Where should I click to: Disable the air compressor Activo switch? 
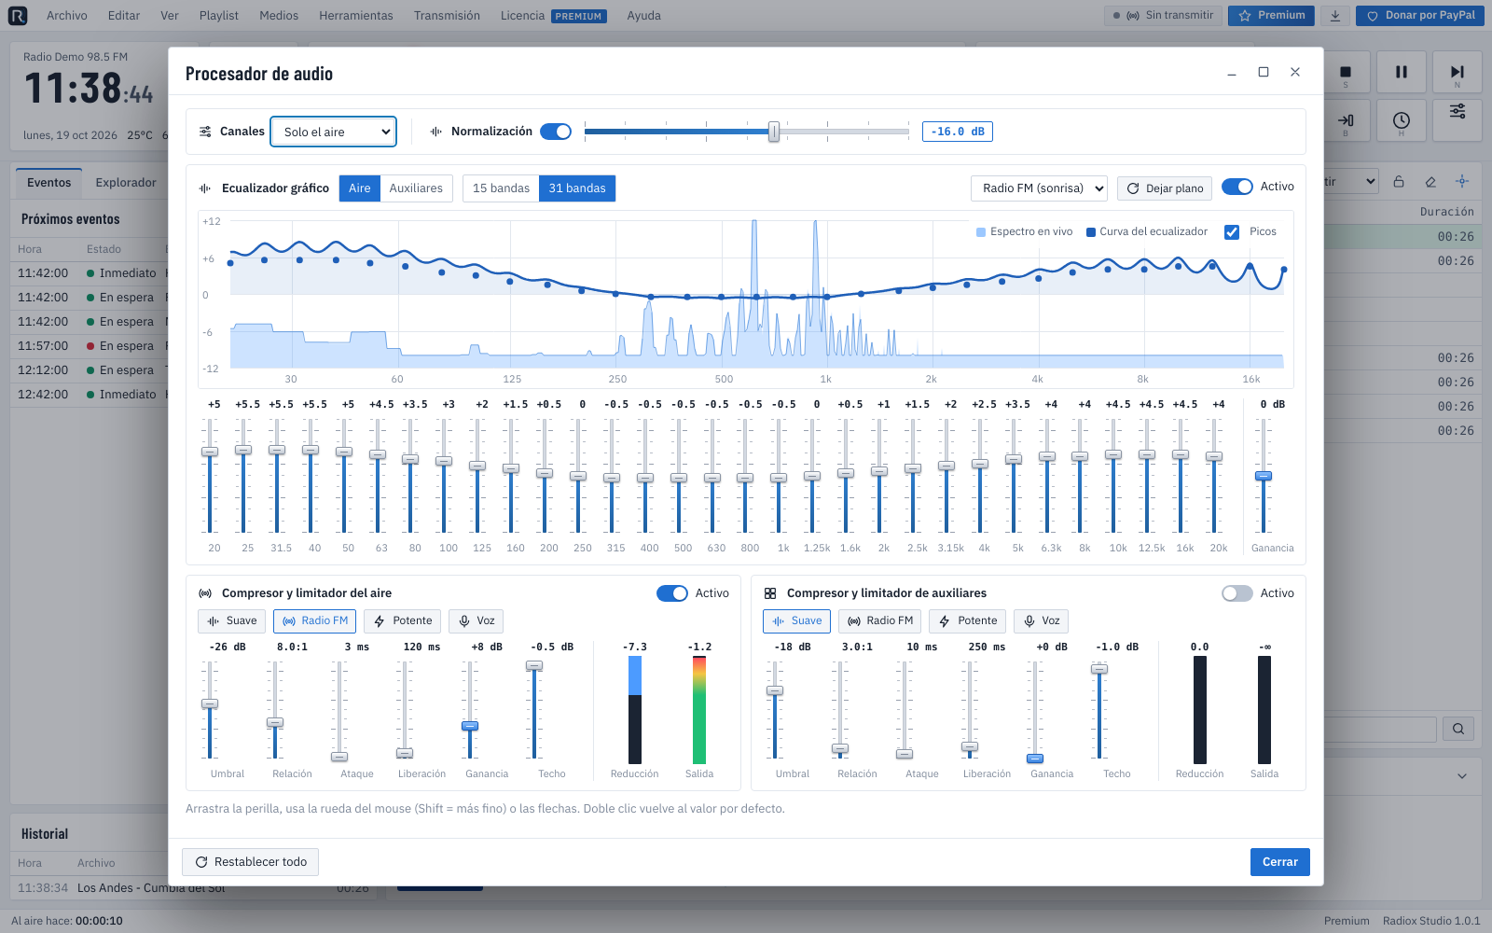(672, 593)
